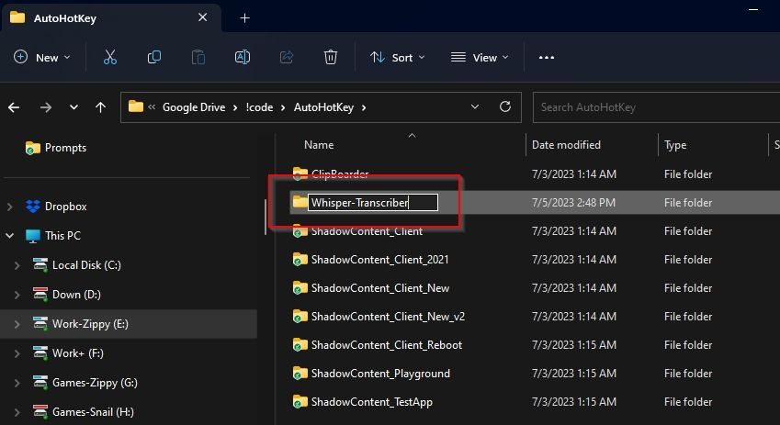Click the Cut scissors icon
Screen dimensions: 780x425
[x=110, y=57]
